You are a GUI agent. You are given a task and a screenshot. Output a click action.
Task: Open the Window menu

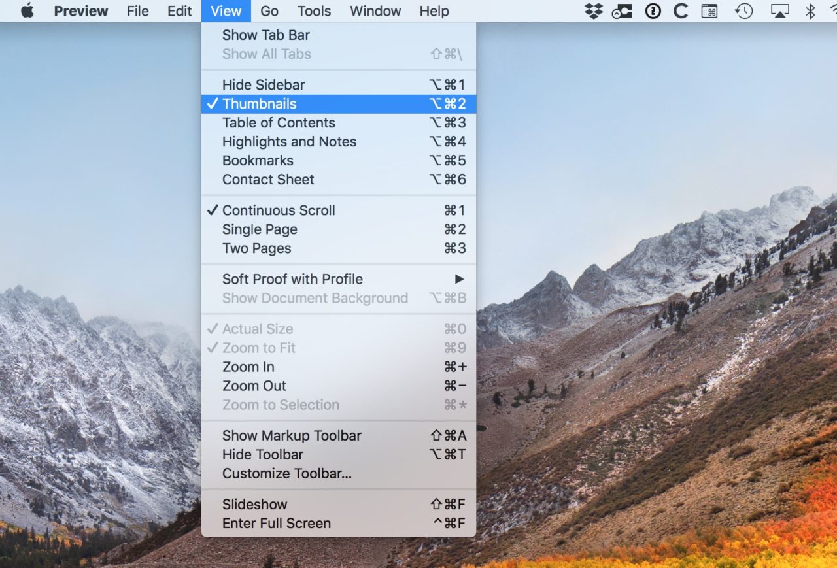tap(376, 11)
